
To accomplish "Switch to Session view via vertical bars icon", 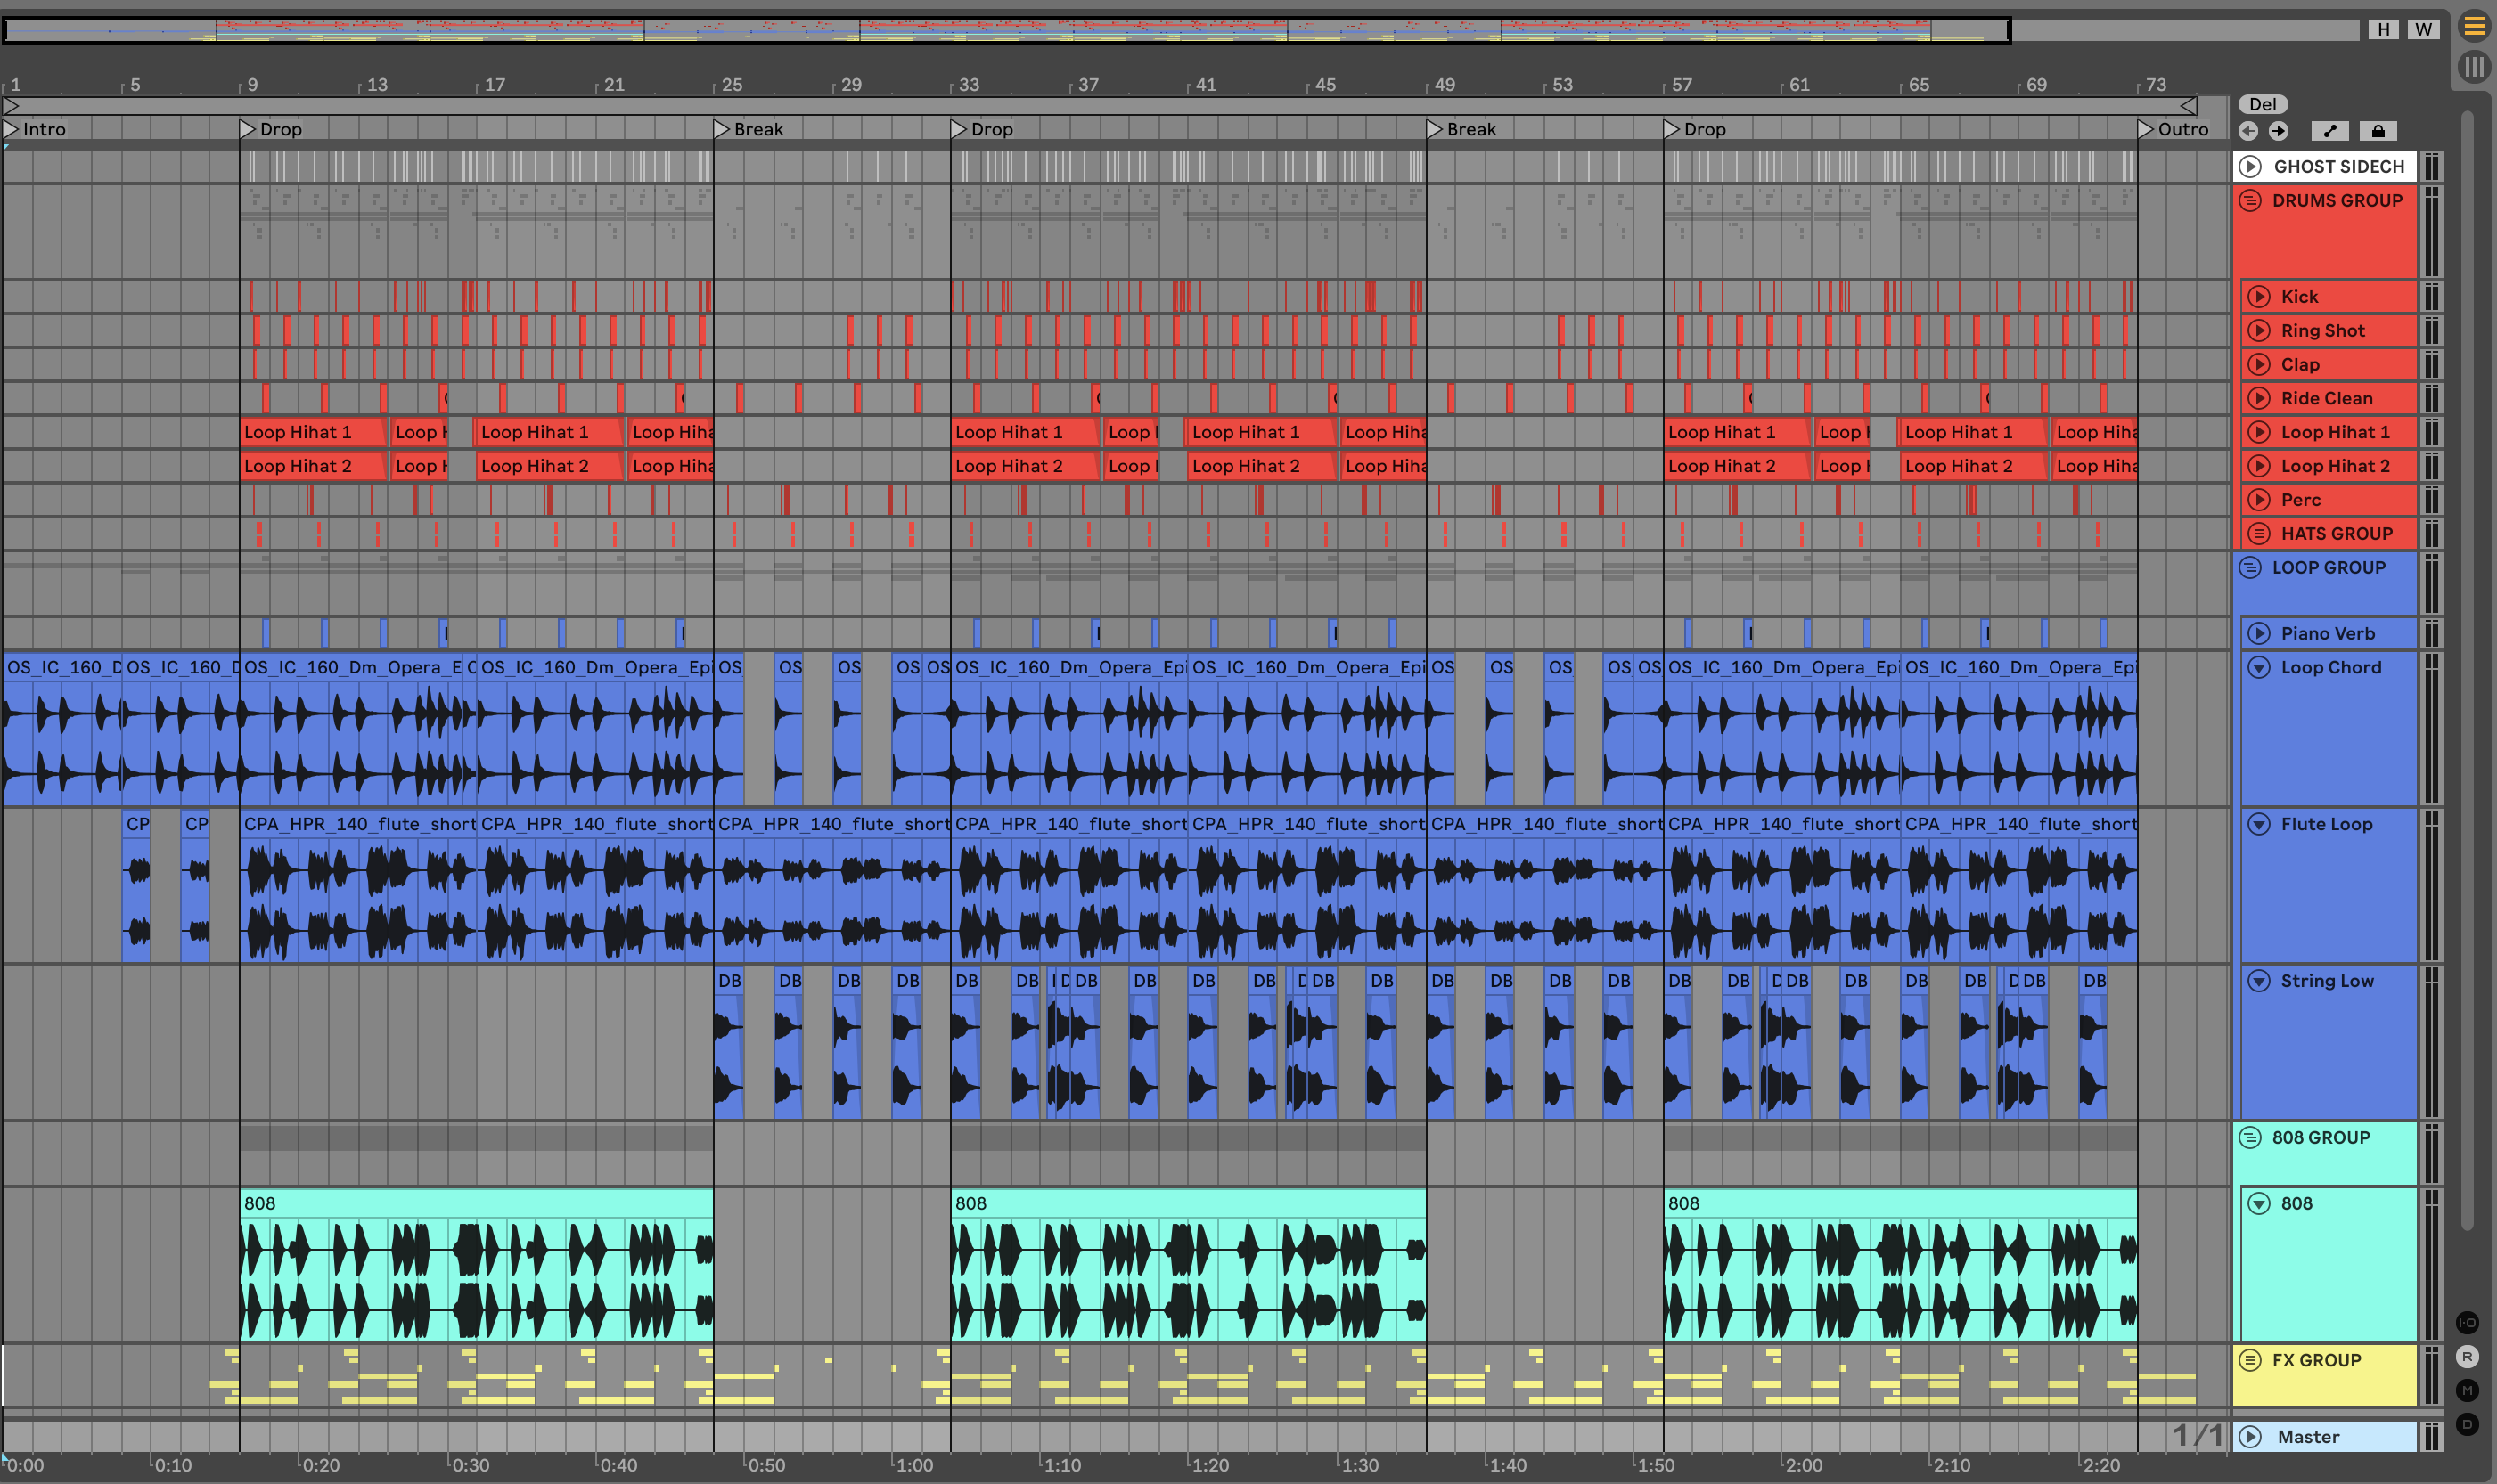I will pyautogui.click(x=2474, y=67).
